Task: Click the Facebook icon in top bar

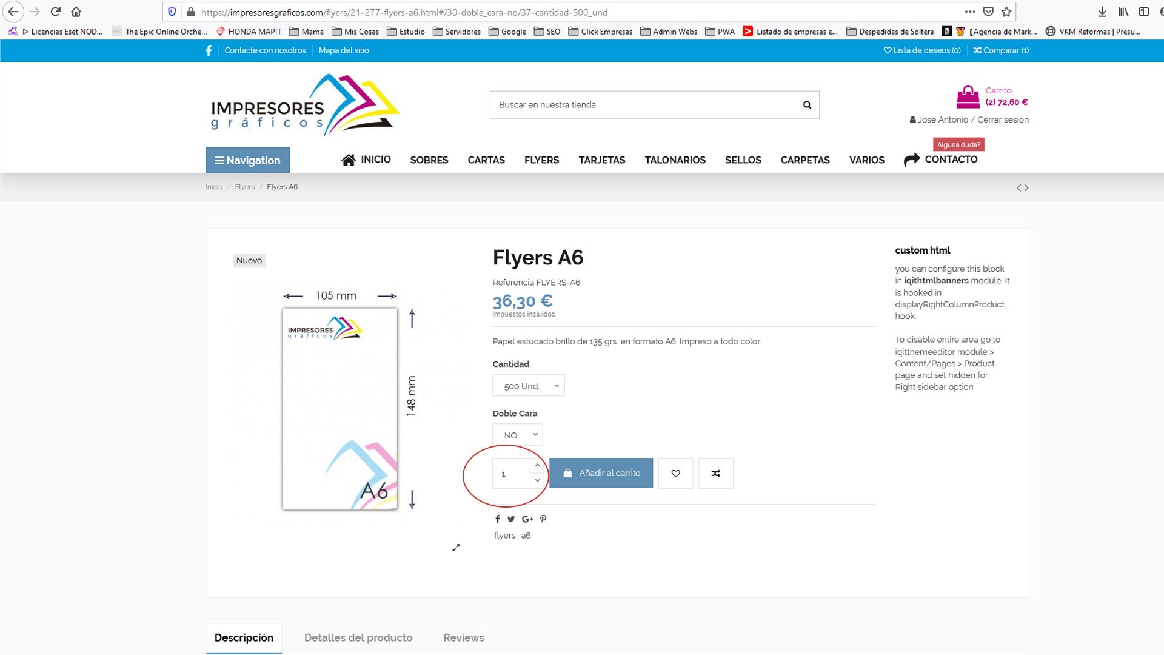Action: coord(209,51)
